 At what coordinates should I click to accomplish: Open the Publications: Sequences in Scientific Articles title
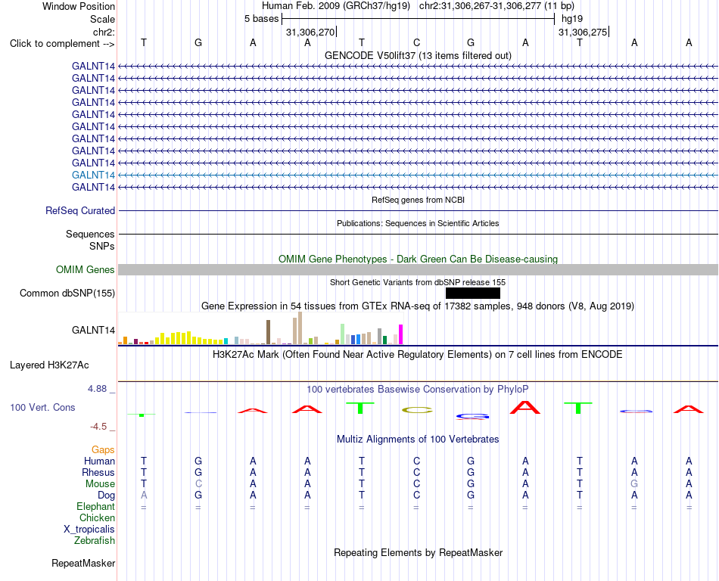(418, 223)
